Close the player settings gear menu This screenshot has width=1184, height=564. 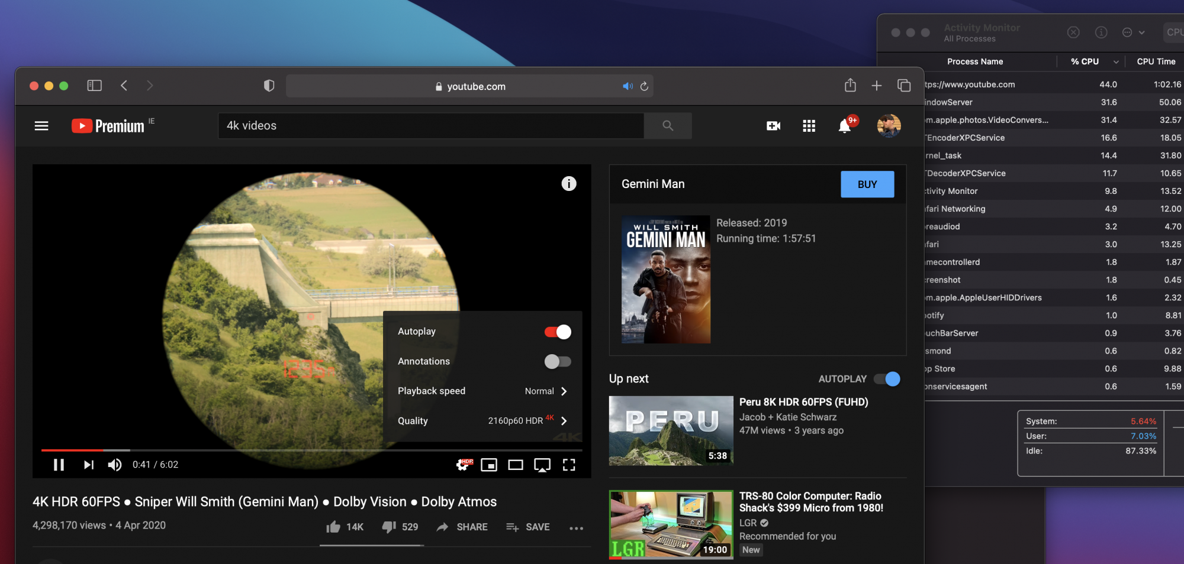pos(463,465)
